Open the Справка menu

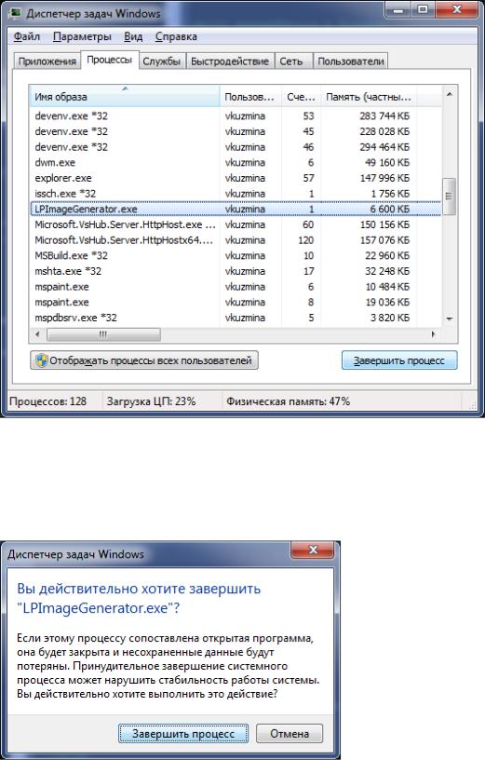pos(176,37)
